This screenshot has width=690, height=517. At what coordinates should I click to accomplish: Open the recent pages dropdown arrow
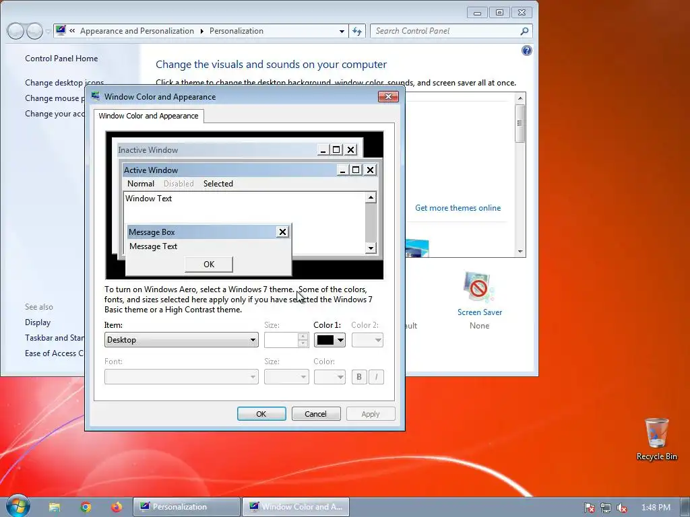(48, 32)
